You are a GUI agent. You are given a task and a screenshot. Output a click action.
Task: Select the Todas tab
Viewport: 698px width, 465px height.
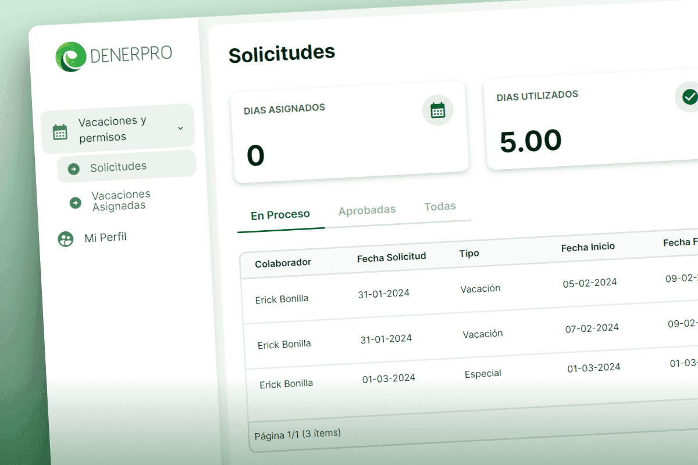[440, 206]
